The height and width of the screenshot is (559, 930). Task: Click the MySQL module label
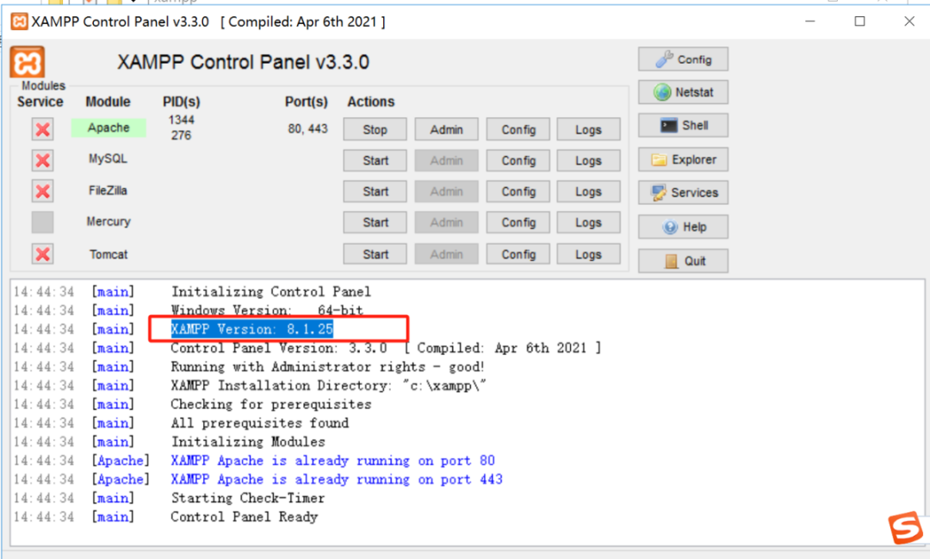click(108, 159)
